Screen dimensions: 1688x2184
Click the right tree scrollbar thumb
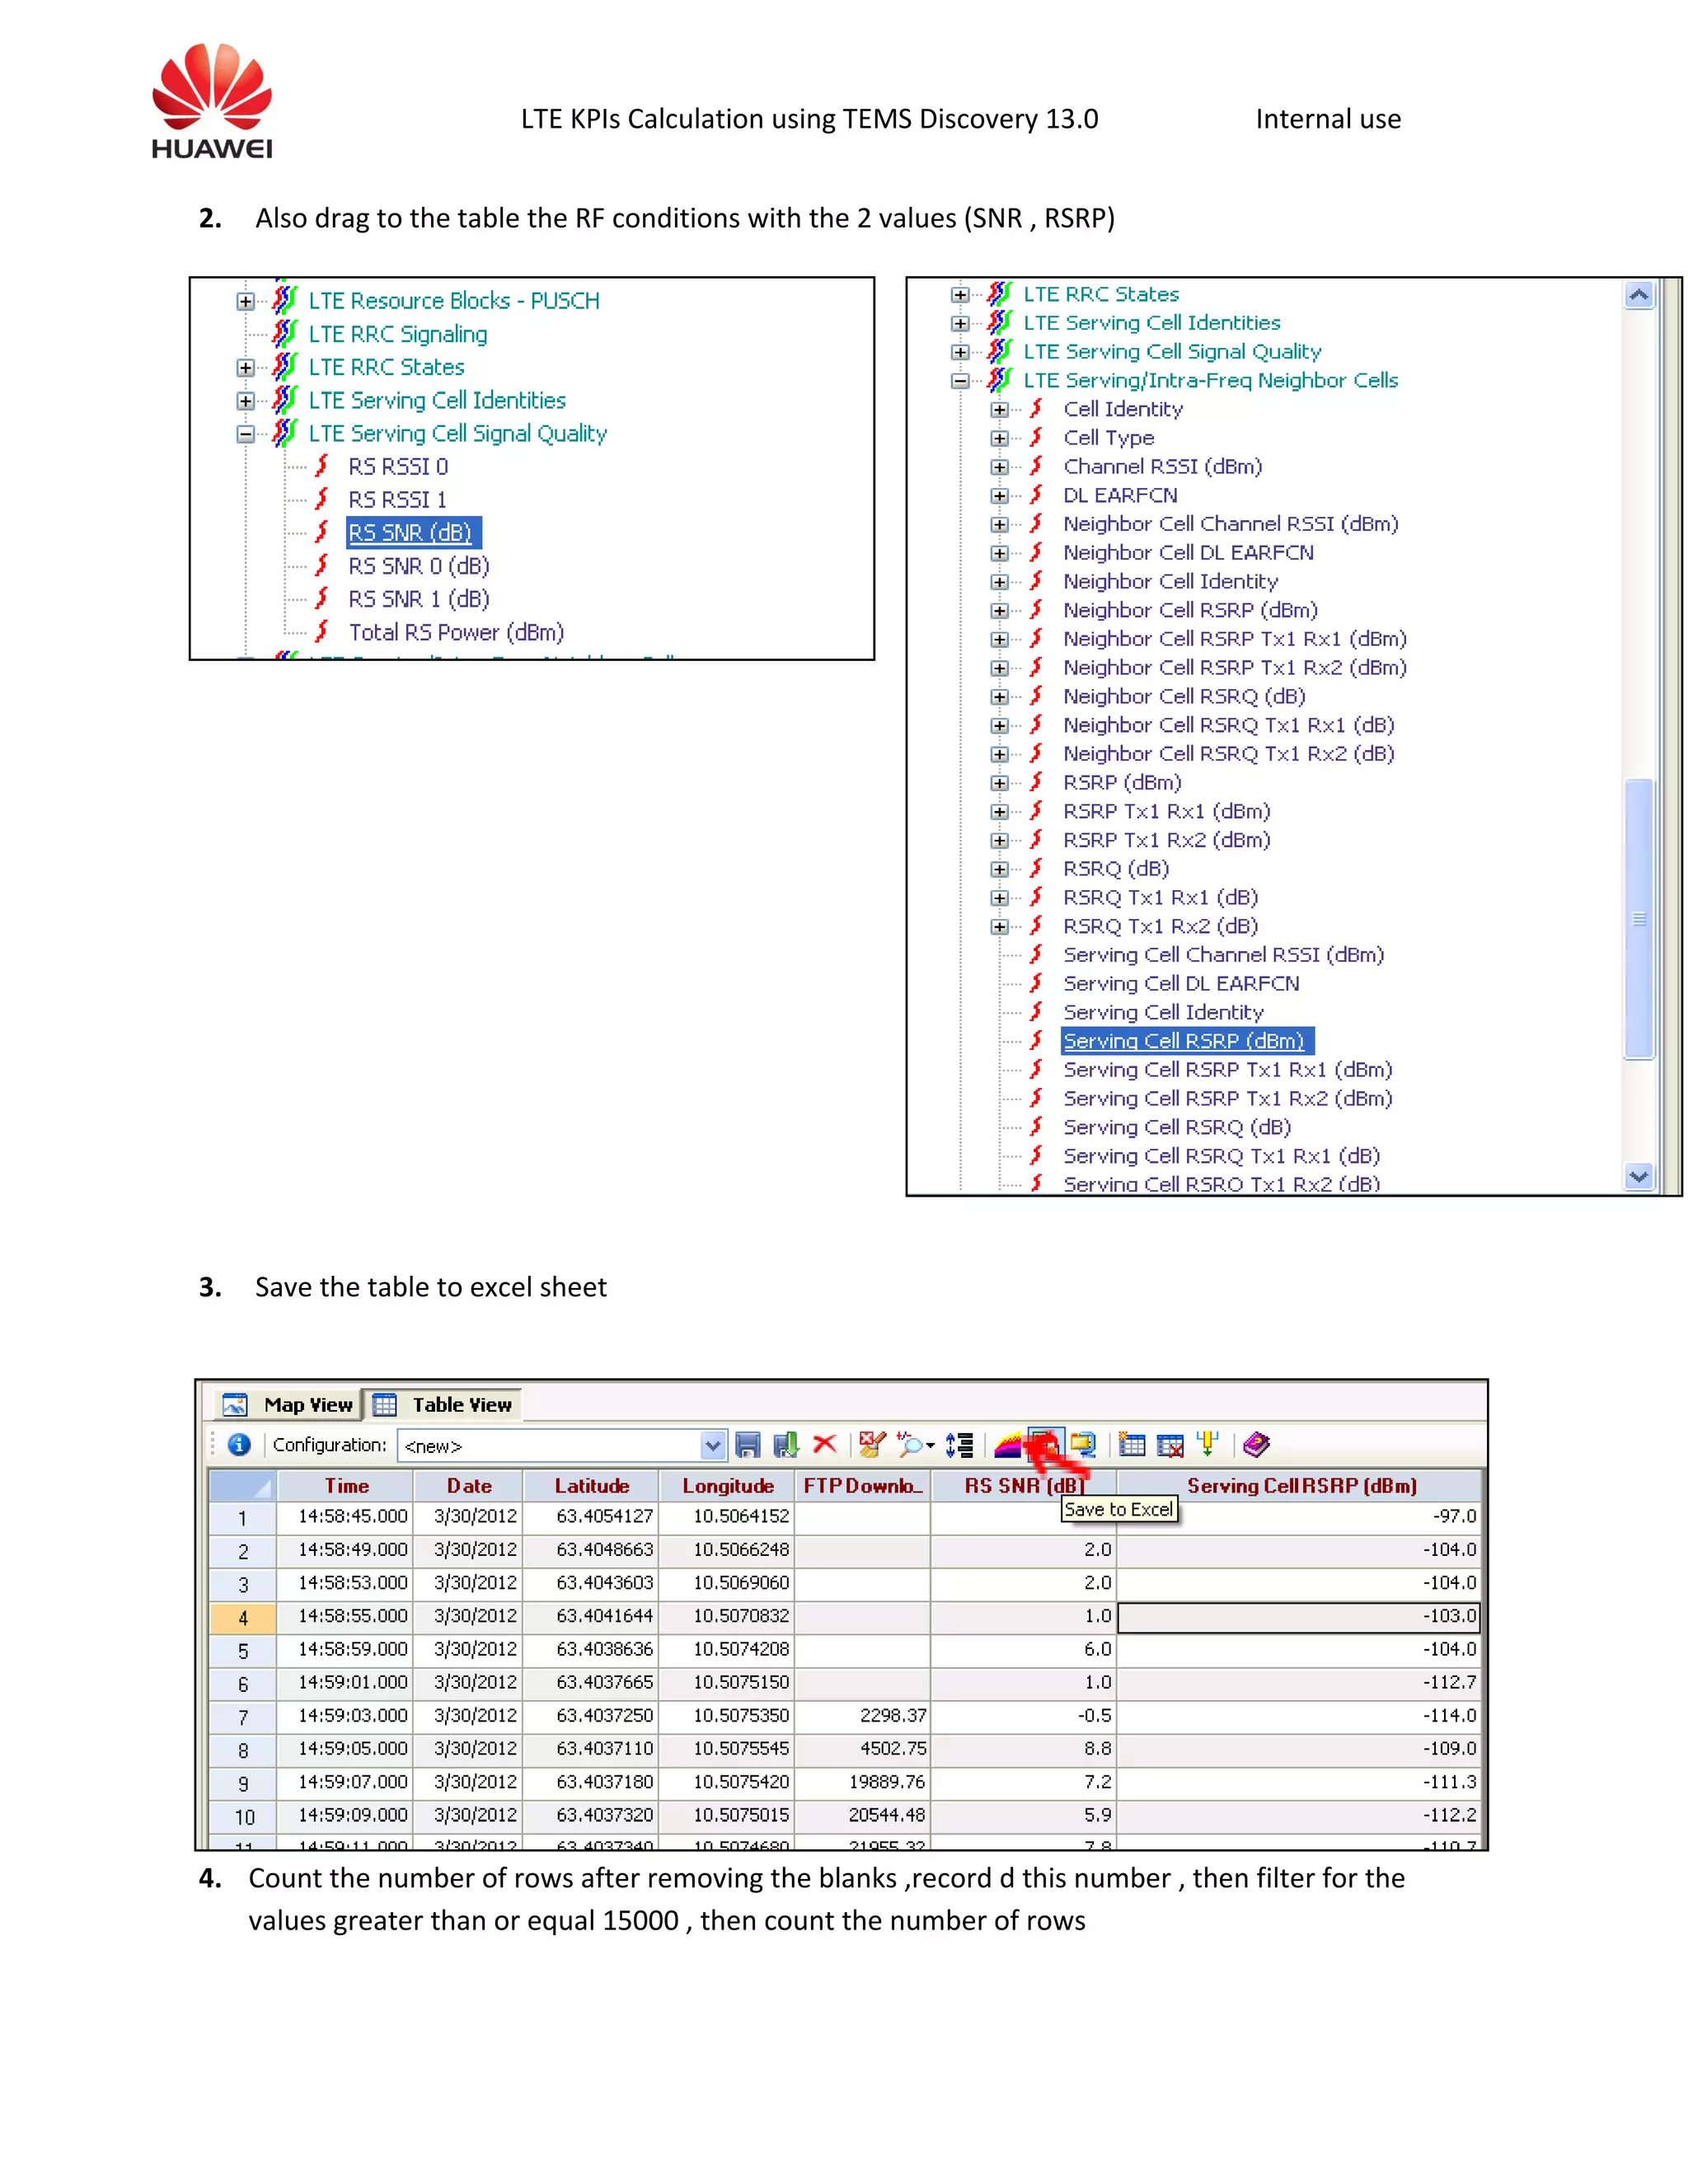point(1639,918)
